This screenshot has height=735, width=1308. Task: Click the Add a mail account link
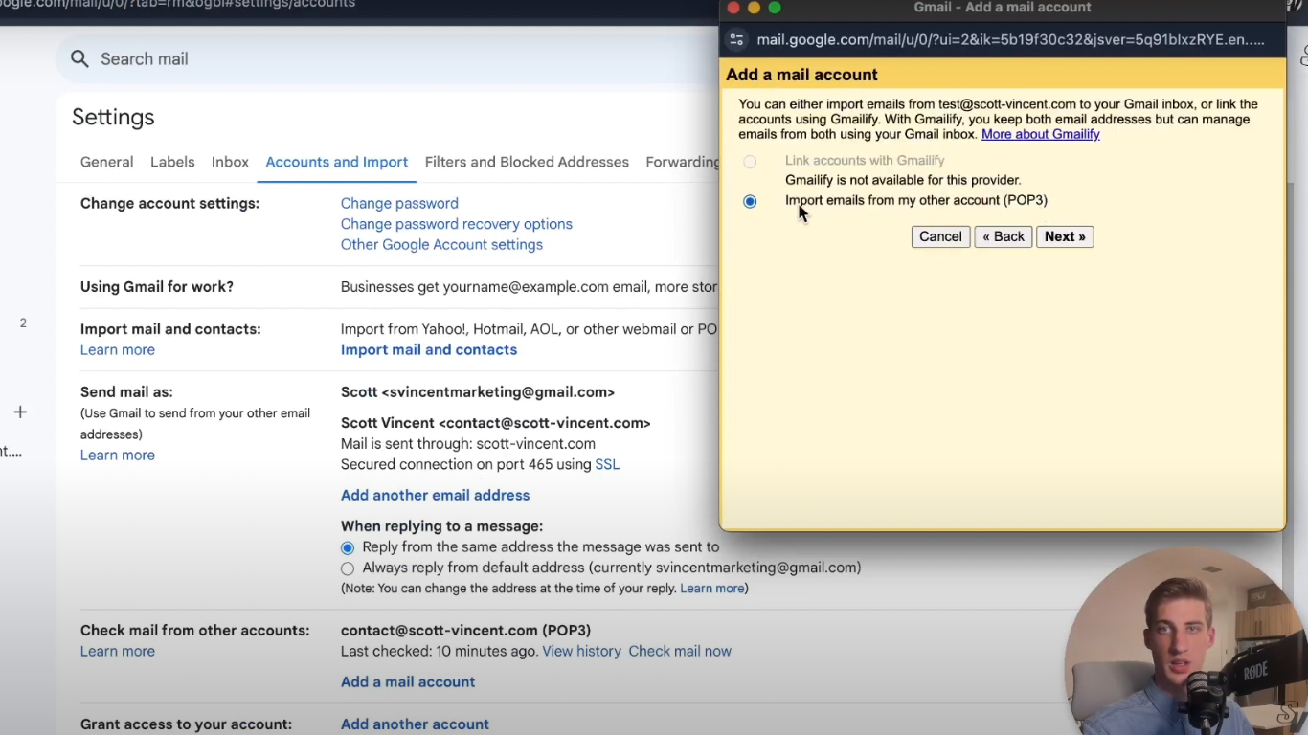(408, 681)
